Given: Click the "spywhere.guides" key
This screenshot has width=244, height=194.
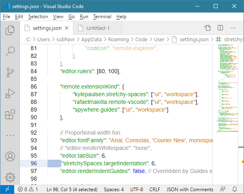Looking at the screenshot, I should tap(96, 110).
